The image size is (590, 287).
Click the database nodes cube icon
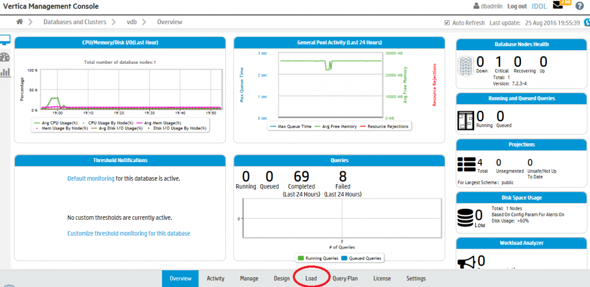pyautogui.click(x=466, y=66)
